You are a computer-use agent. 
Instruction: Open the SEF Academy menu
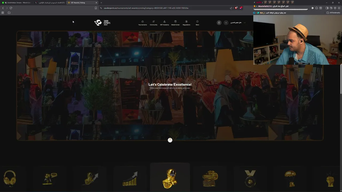pos(164,23)
